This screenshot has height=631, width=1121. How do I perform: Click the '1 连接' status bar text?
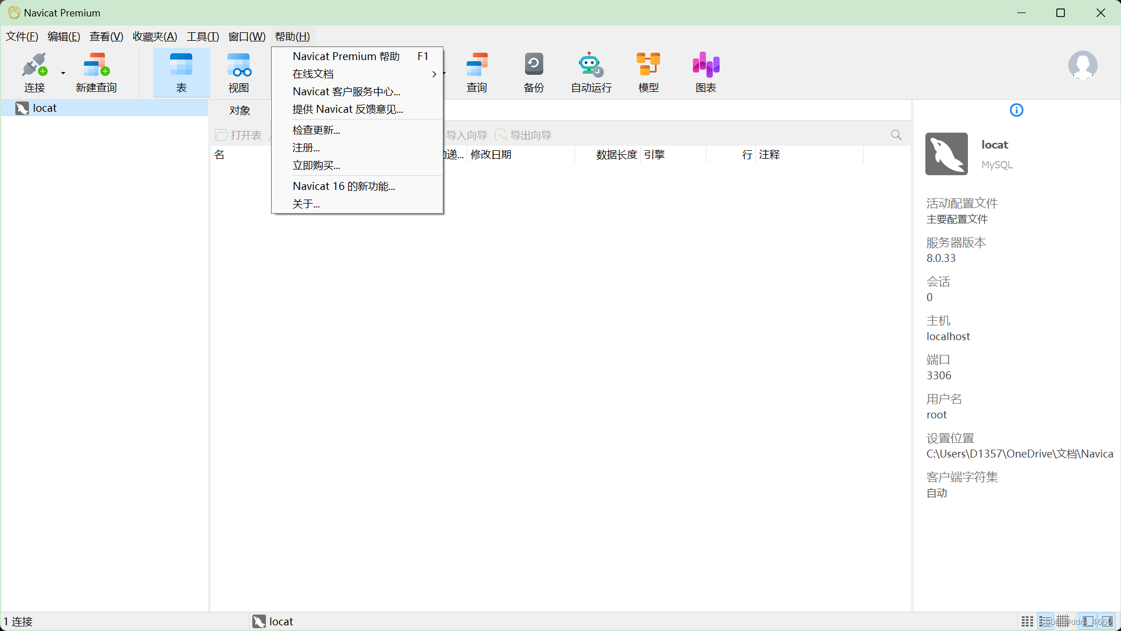point(18,621)
